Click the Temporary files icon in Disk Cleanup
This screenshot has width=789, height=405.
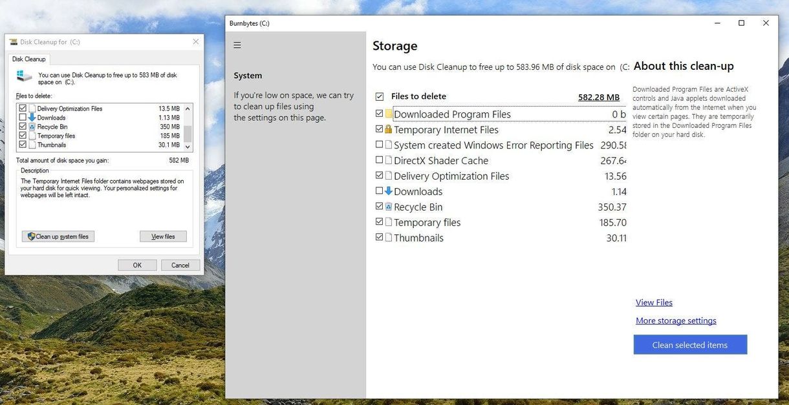tap(32, 136)
